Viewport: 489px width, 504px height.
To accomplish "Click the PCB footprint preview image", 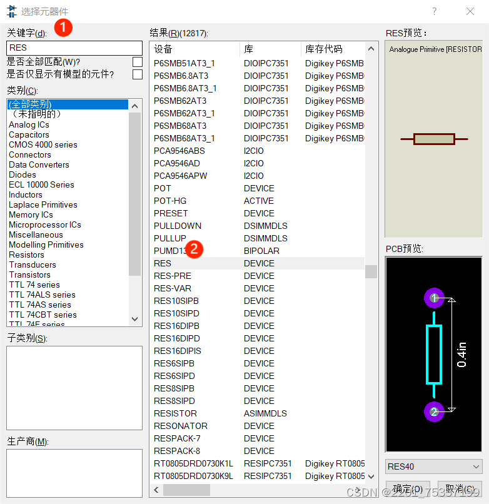I will pos(434,354).
